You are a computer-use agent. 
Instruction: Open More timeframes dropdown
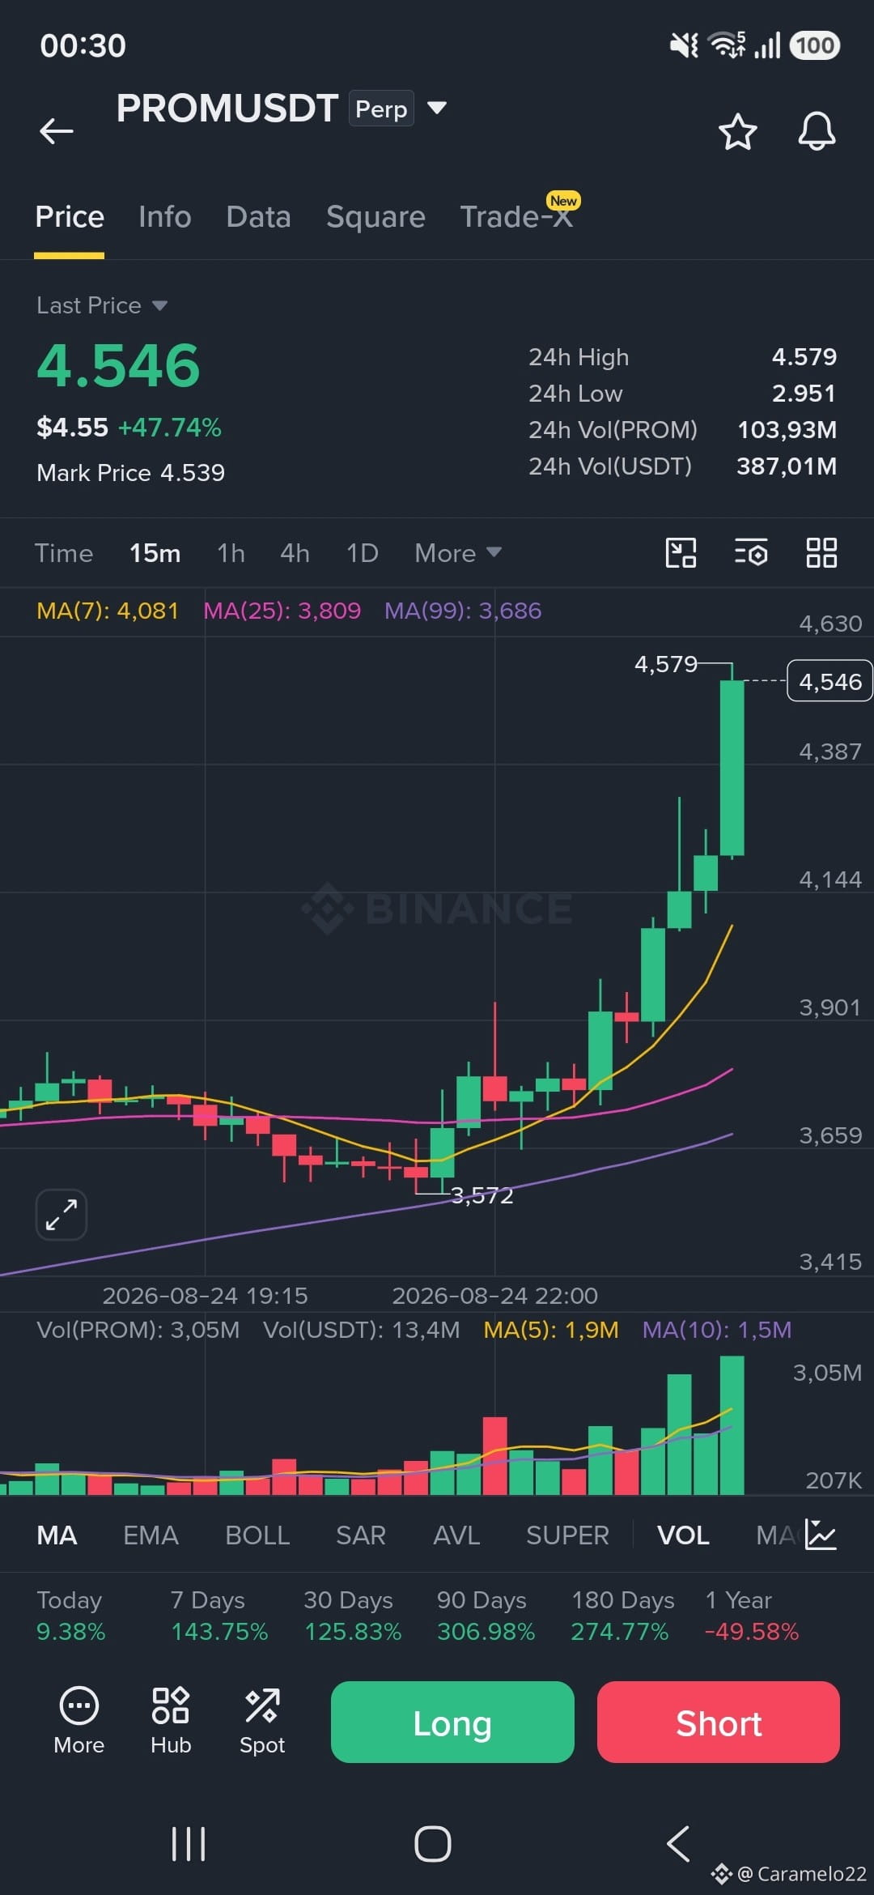pos(458,553)
